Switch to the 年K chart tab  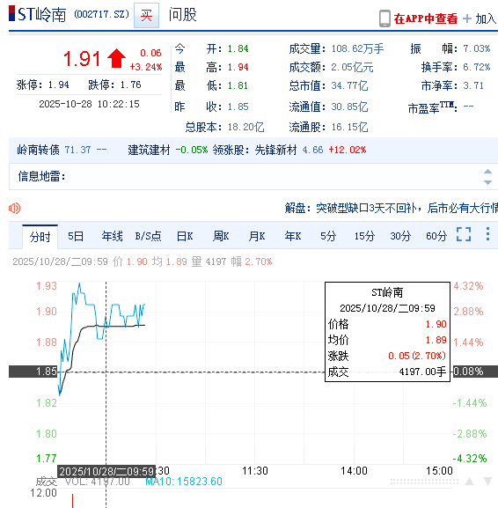[293, 236]
